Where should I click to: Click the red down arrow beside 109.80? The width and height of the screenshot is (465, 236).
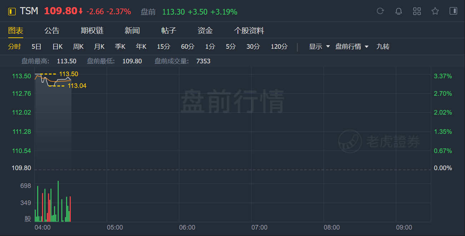[x=81, y=11]
